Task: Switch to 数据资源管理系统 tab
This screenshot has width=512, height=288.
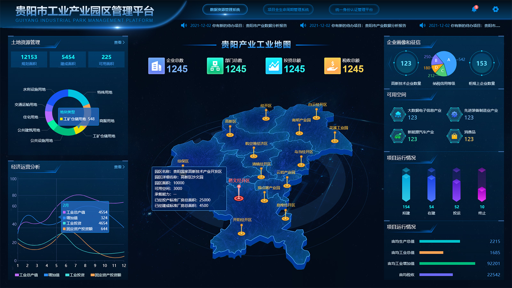Action: 225,10
